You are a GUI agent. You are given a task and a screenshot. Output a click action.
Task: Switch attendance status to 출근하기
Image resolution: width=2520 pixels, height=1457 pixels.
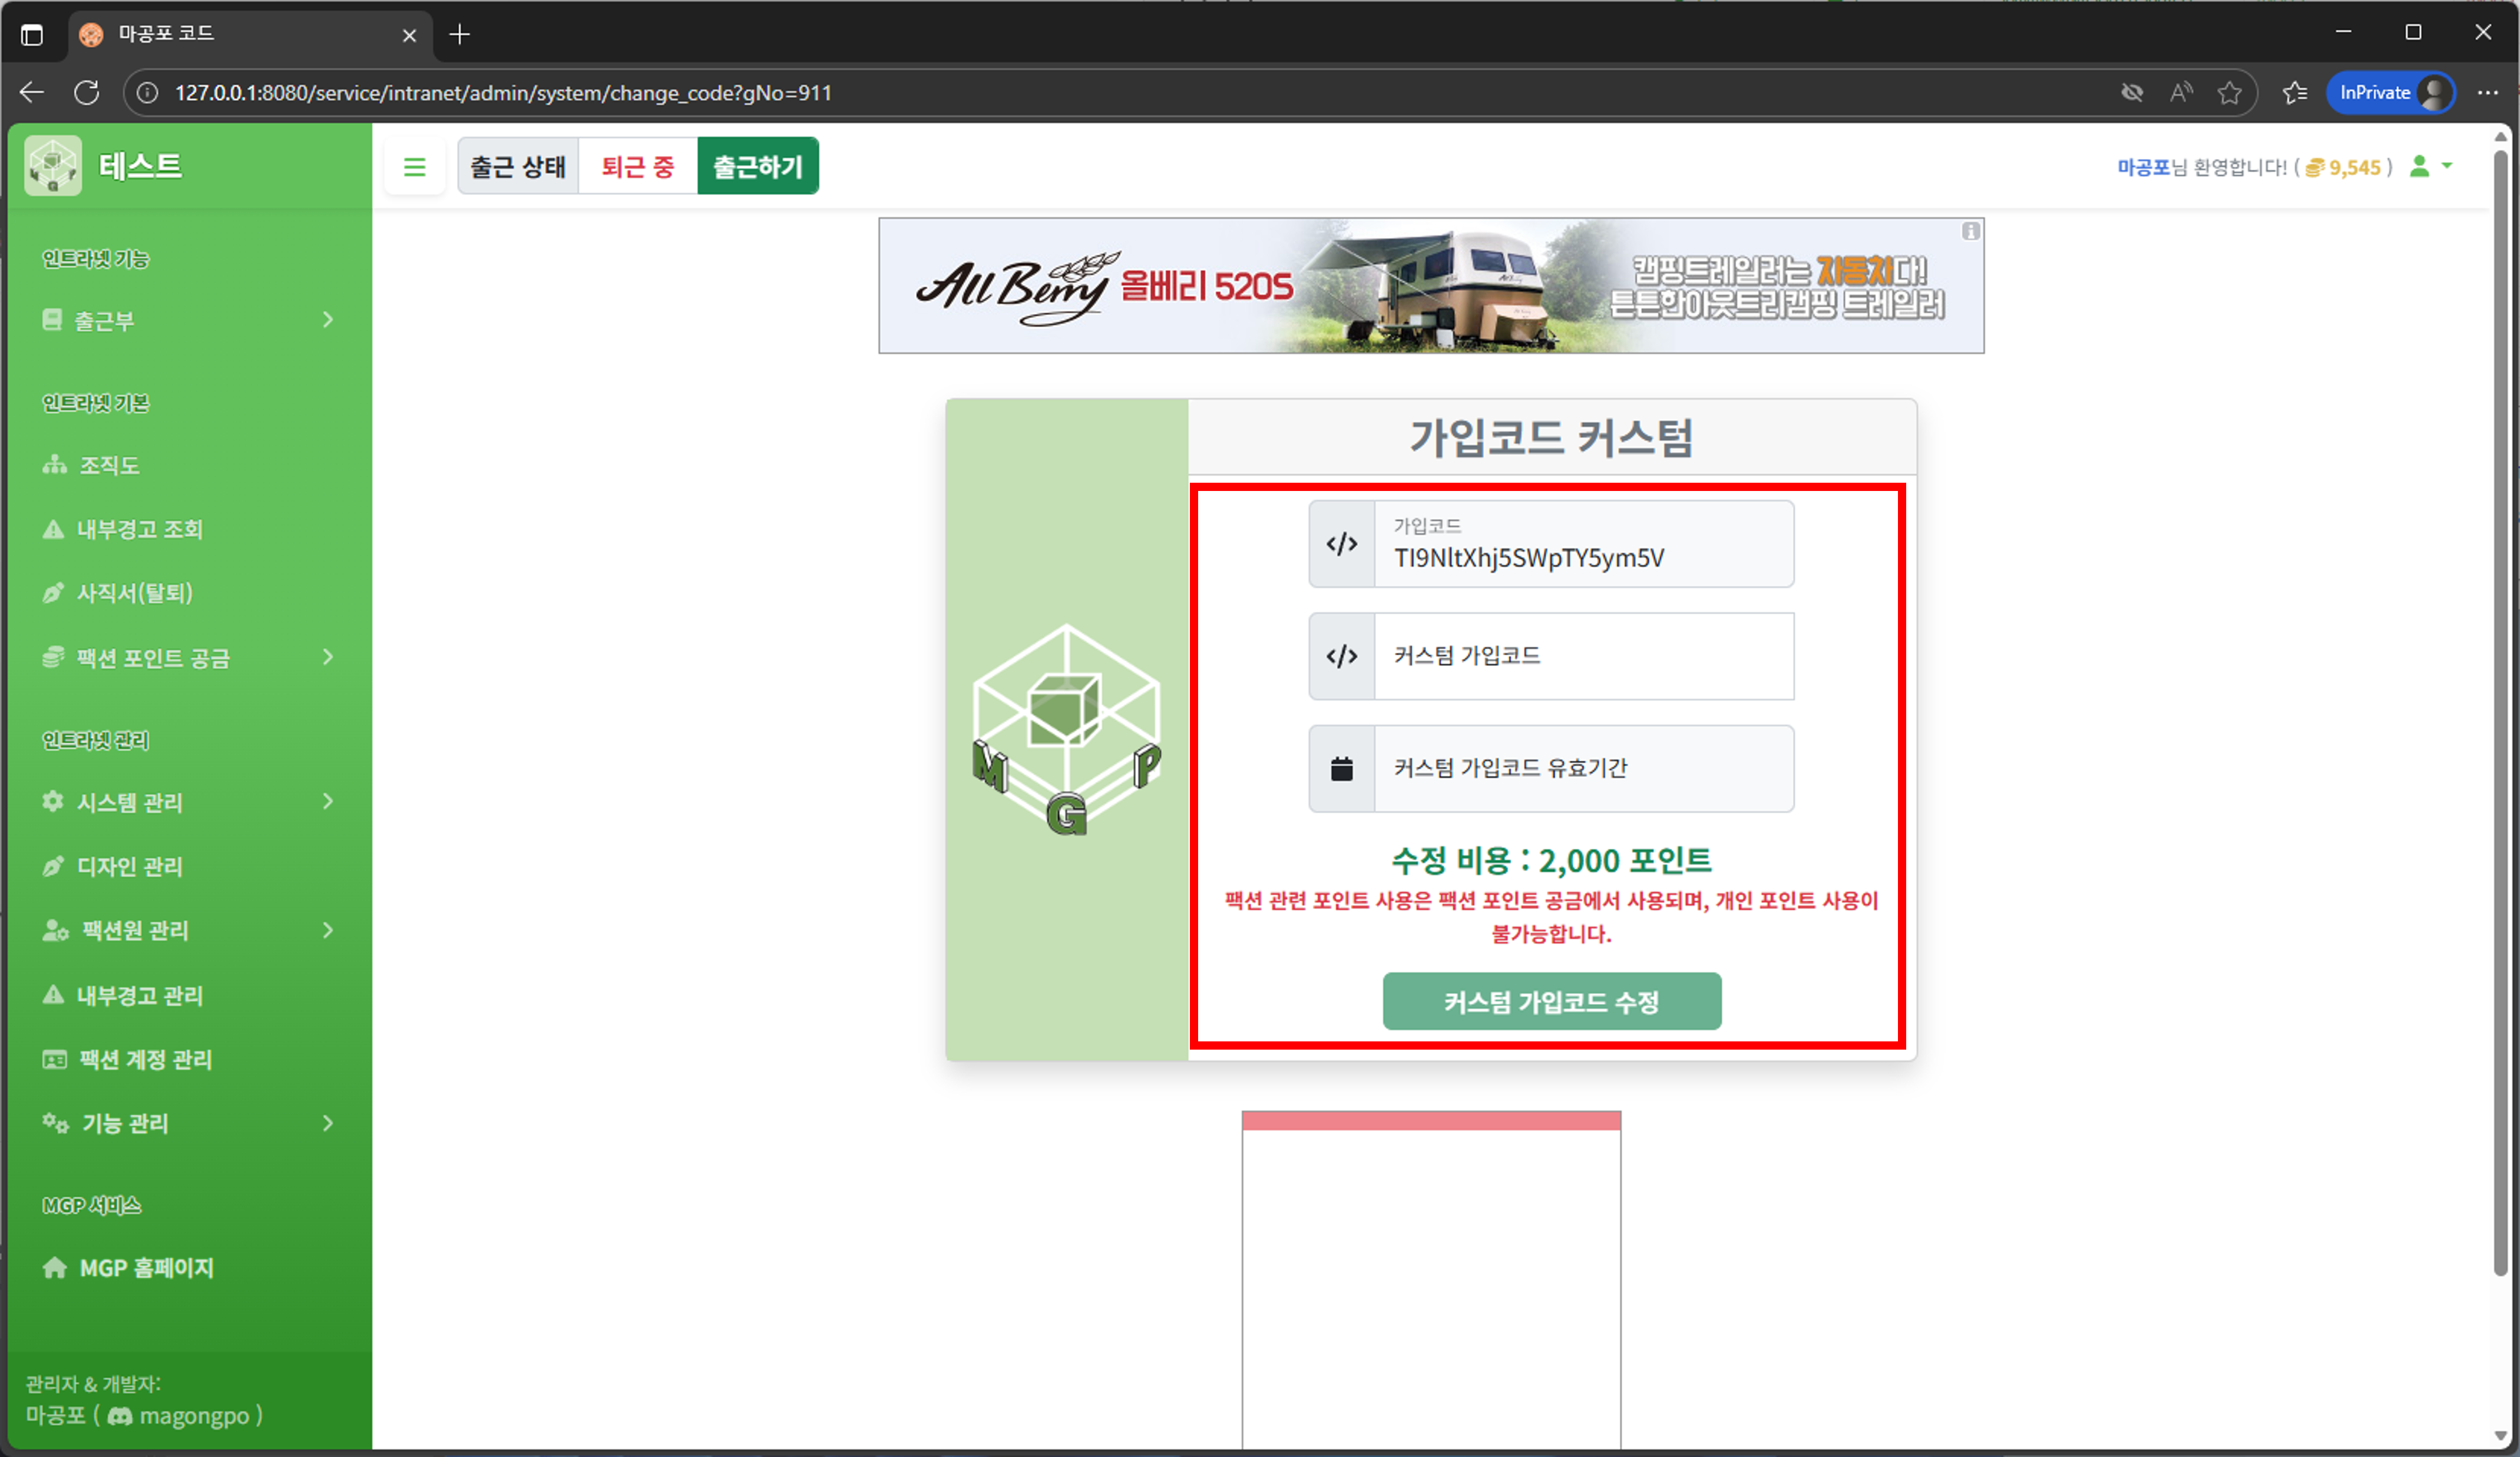click(x=757, y=166)
